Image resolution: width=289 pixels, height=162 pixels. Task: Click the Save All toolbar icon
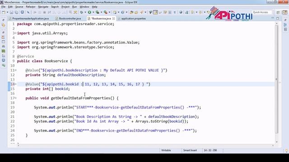point(16,12)
